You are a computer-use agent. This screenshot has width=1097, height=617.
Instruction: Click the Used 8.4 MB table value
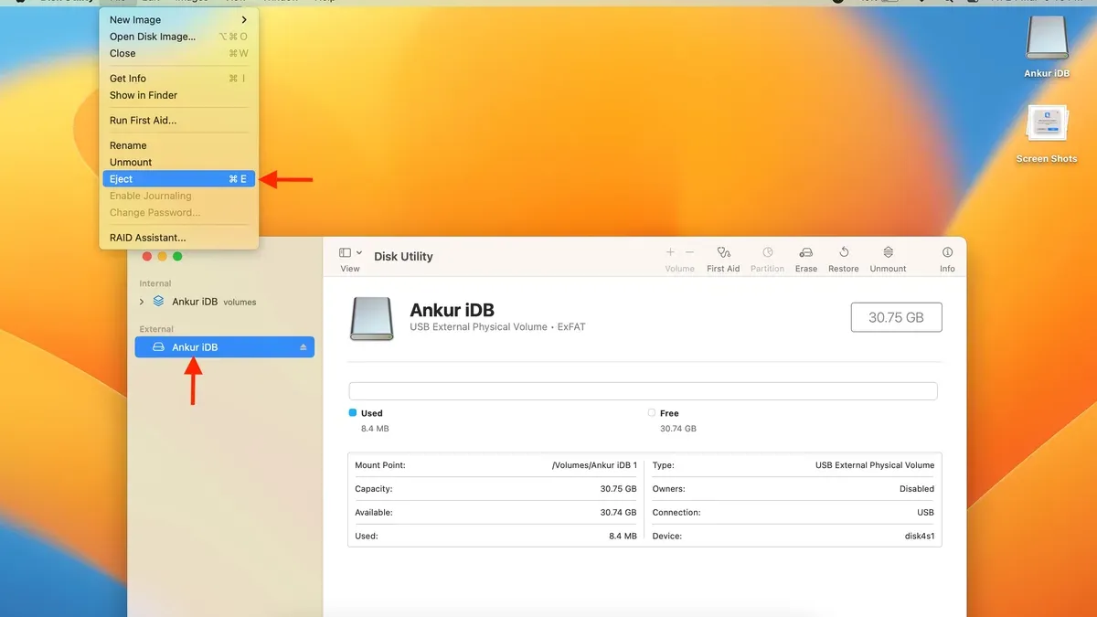point(623,537)
